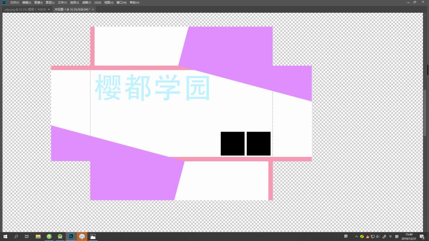The height and width of the screenshot is (241, 429).
Task: Click the square app icon left of the clock
Action: pos(397,237)
